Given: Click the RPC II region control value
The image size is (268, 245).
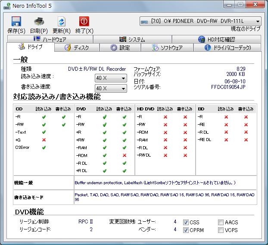Looking at the screenshot, I should tap(86, 222).
